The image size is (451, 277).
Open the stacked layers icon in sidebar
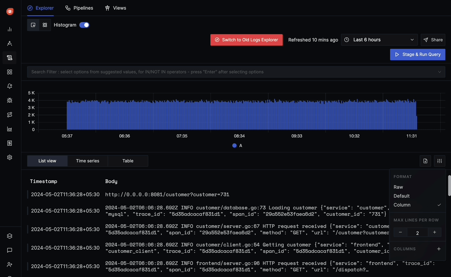[10, 236]
